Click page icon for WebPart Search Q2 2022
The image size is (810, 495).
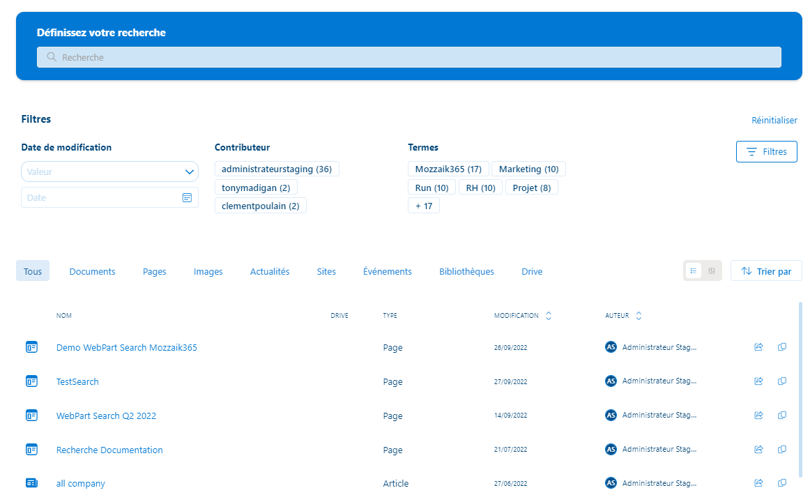tap(31, 416)
